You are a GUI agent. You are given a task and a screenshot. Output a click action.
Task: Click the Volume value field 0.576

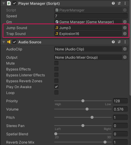pos(120,109)
